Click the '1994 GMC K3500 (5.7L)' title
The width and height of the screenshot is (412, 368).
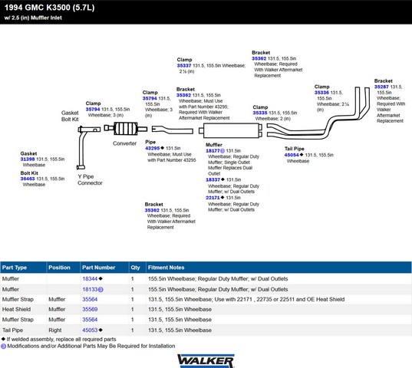tap(49, 8)
